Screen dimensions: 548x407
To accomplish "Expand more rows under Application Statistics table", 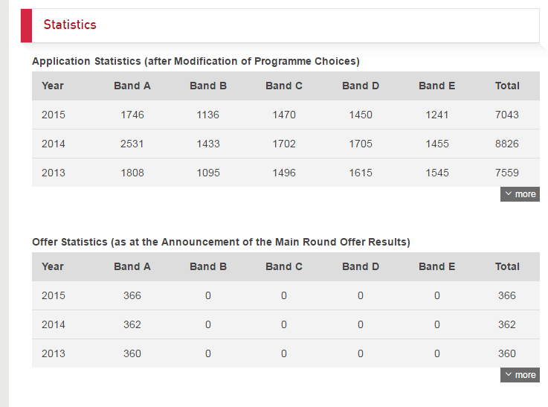I will (520, 194).
